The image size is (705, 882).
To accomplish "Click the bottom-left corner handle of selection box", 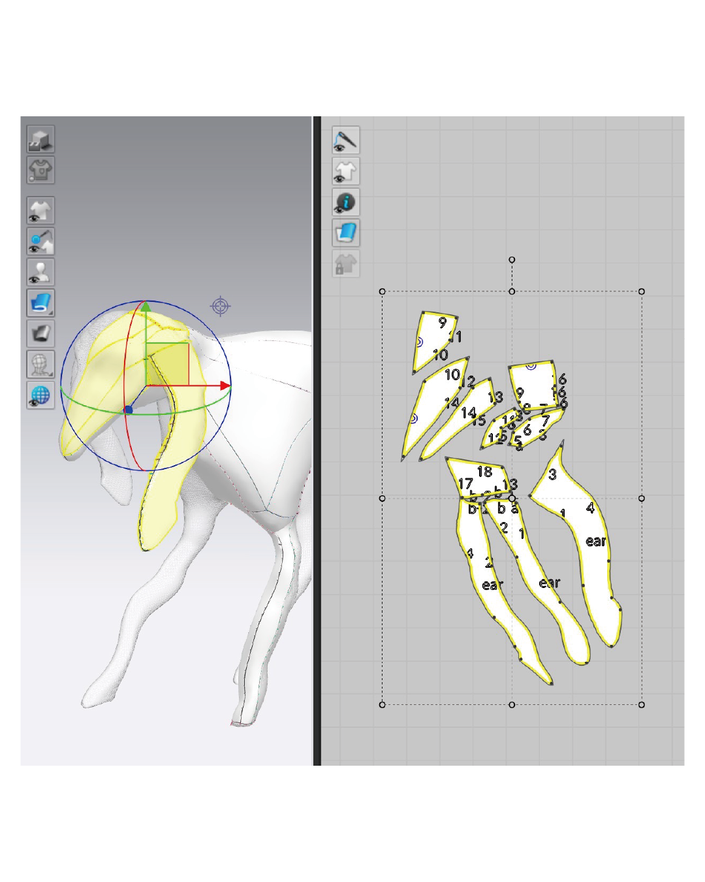I will pyautogui.click(x=383, y=704).
